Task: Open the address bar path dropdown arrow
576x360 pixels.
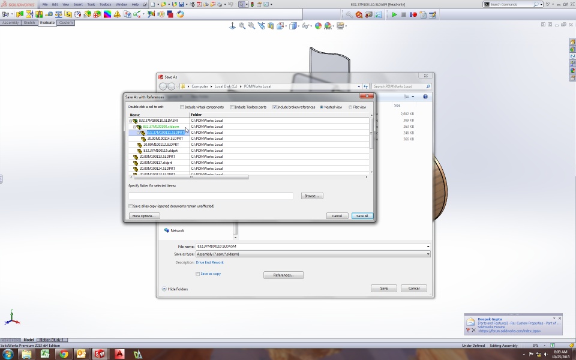Action: tap(359, 86)
